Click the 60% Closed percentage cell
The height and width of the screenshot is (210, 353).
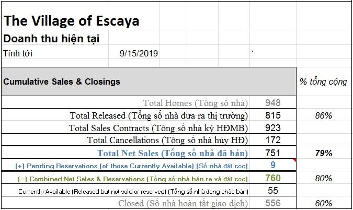pyautogui.click(x=324, y=203)
